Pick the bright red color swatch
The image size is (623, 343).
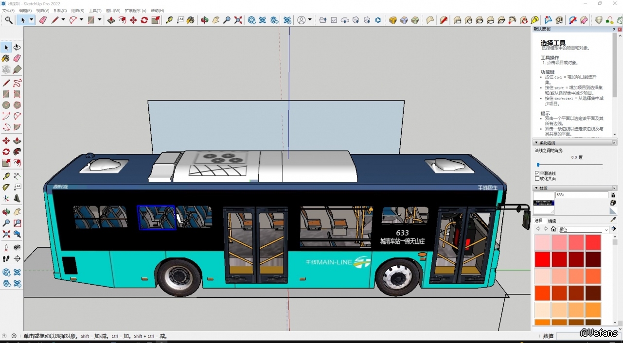point(542,259)
